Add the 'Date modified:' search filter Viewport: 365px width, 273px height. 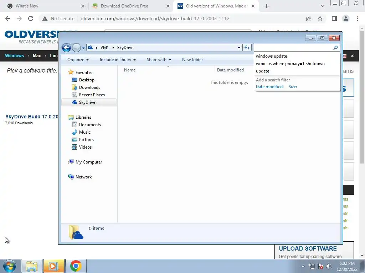[x=270, y=87]
